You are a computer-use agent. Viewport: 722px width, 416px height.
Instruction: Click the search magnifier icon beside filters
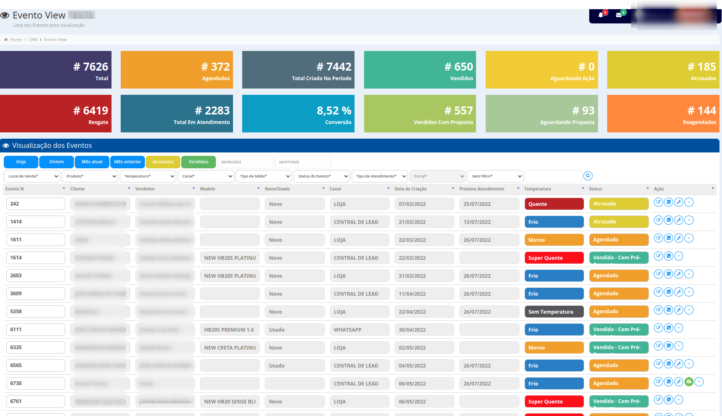pos(588,176)
